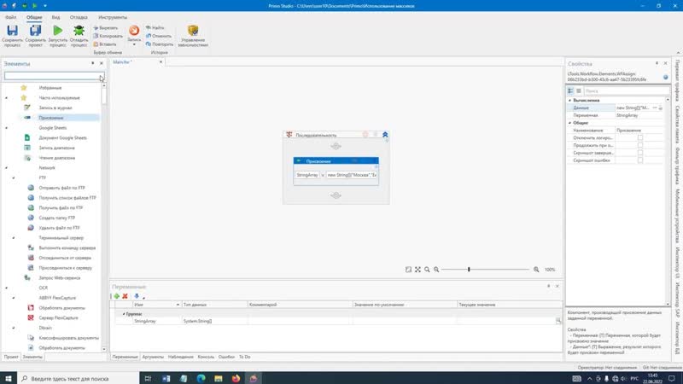Click the Find (Найти) ribbon command
Screen dimensions: 683x384
155,28
